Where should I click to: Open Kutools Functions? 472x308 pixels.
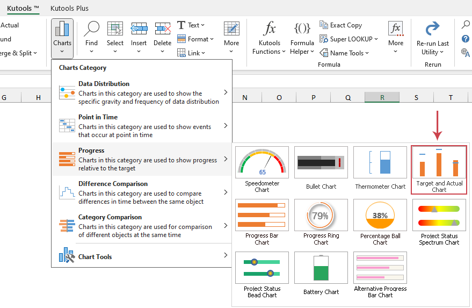269,38
